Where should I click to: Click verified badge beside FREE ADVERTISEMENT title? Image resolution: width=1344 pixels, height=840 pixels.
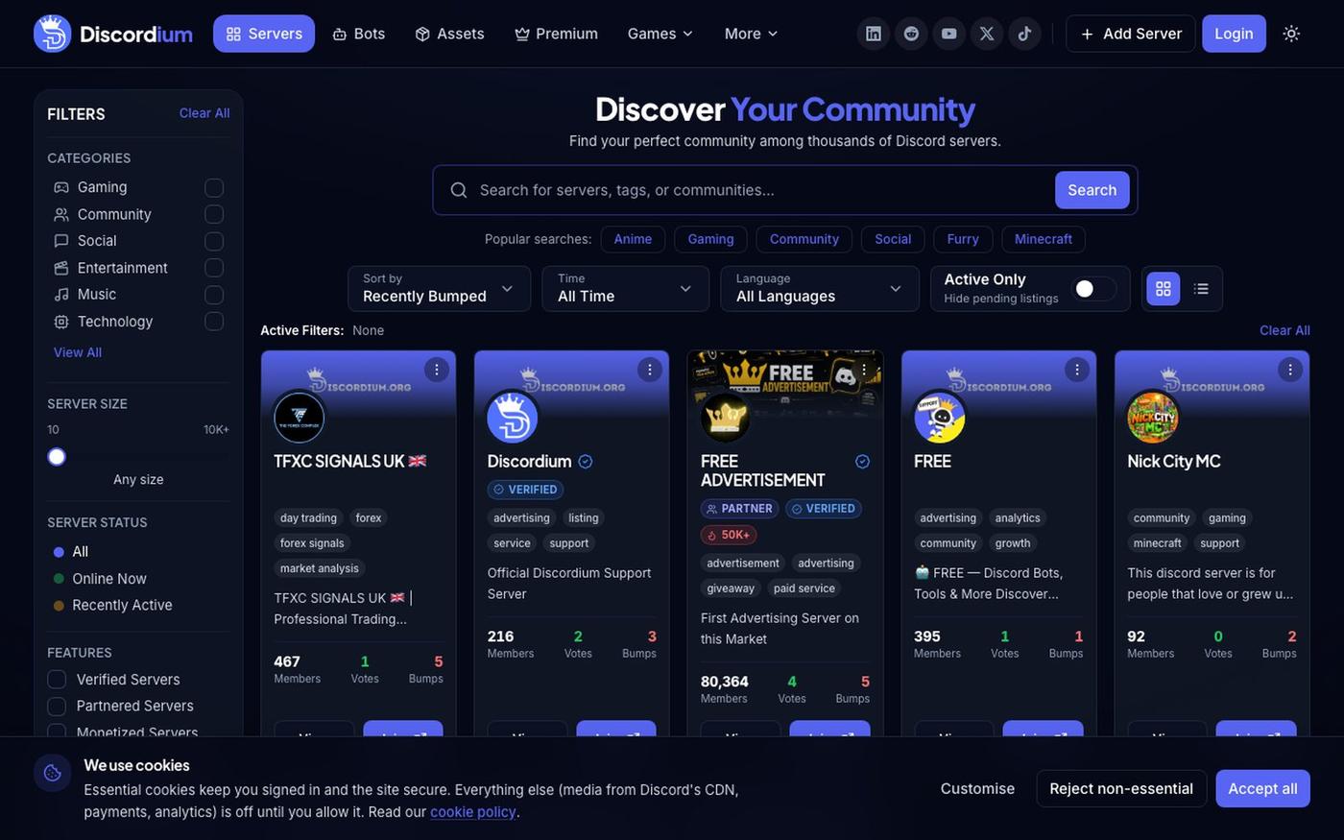pos(862,462)
